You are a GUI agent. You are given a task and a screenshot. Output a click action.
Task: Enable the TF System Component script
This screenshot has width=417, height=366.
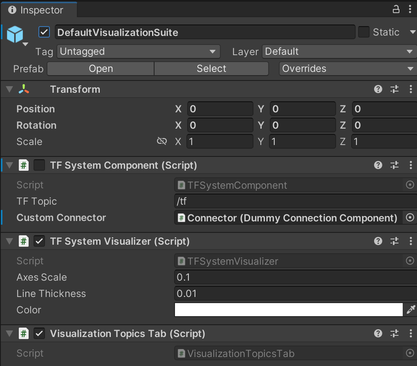[x=39, y=165]
